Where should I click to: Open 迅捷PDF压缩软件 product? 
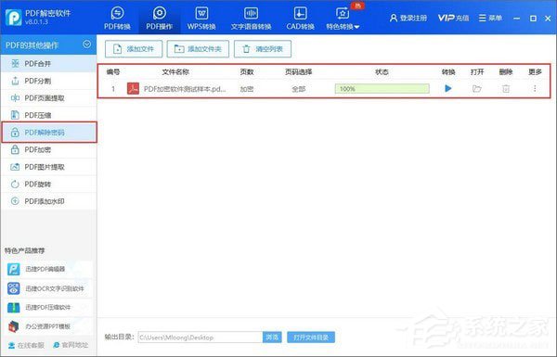pos(49,307)
